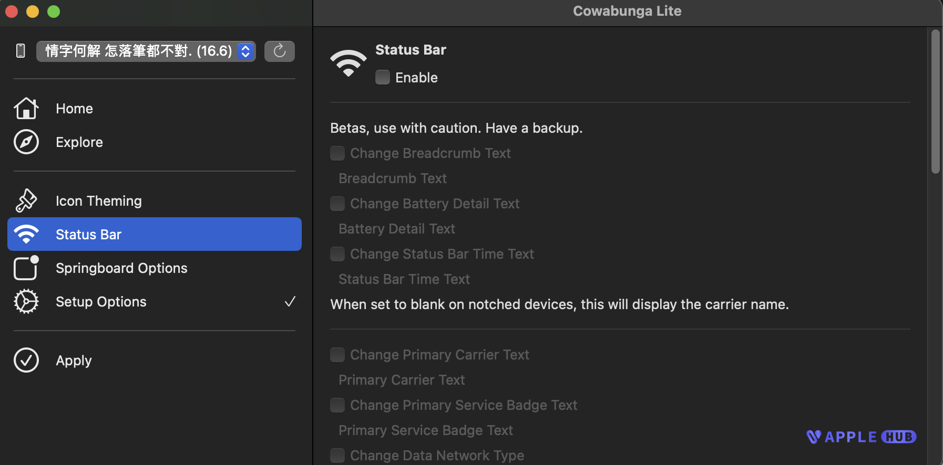This screenshot has width=943, height=465.
Task: Click the house icon next to Home
Action: (26, 108)
